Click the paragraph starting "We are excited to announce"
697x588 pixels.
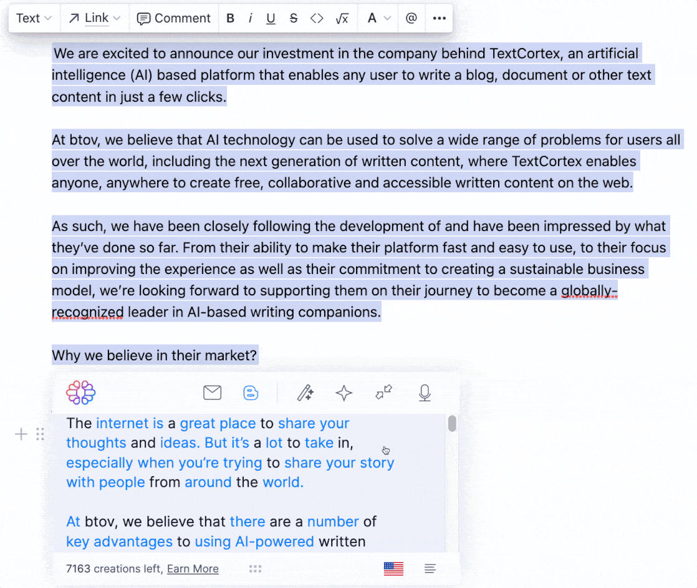[x=353, y=75]
